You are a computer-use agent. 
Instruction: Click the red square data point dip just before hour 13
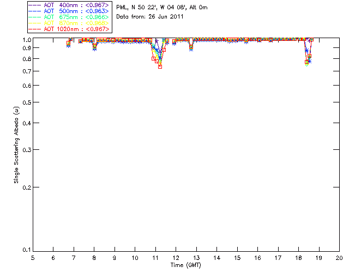[191, 47]
